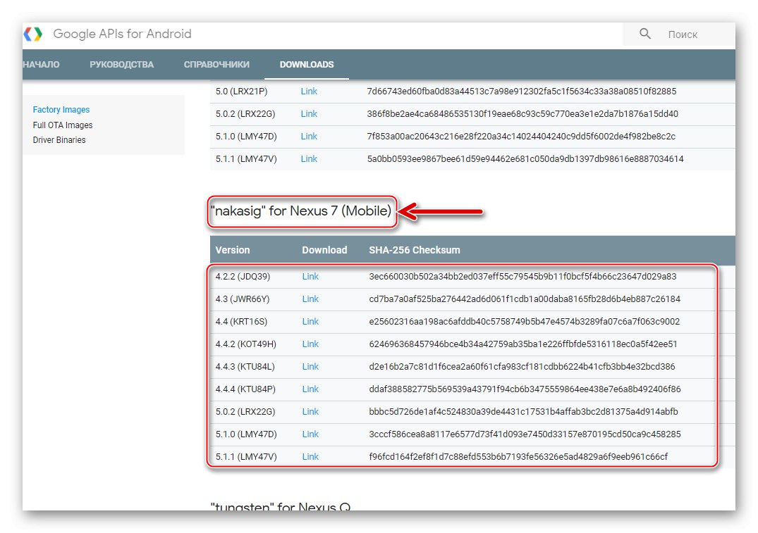
Task: Open the НАЧАЛО navigation tab
Action: [41, 64]
